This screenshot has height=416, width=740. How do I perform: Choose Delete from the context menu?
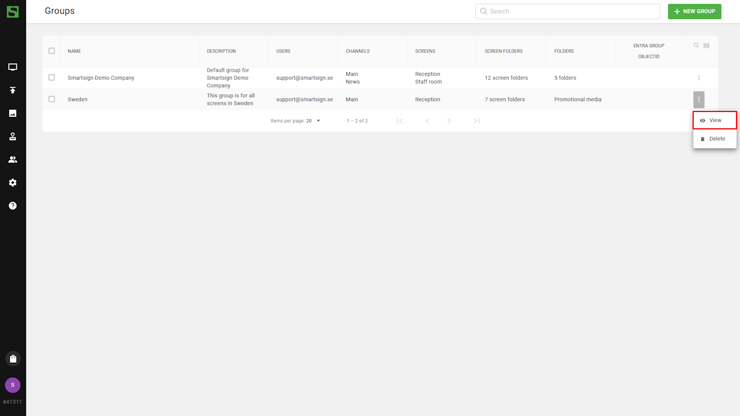(715, 139)
